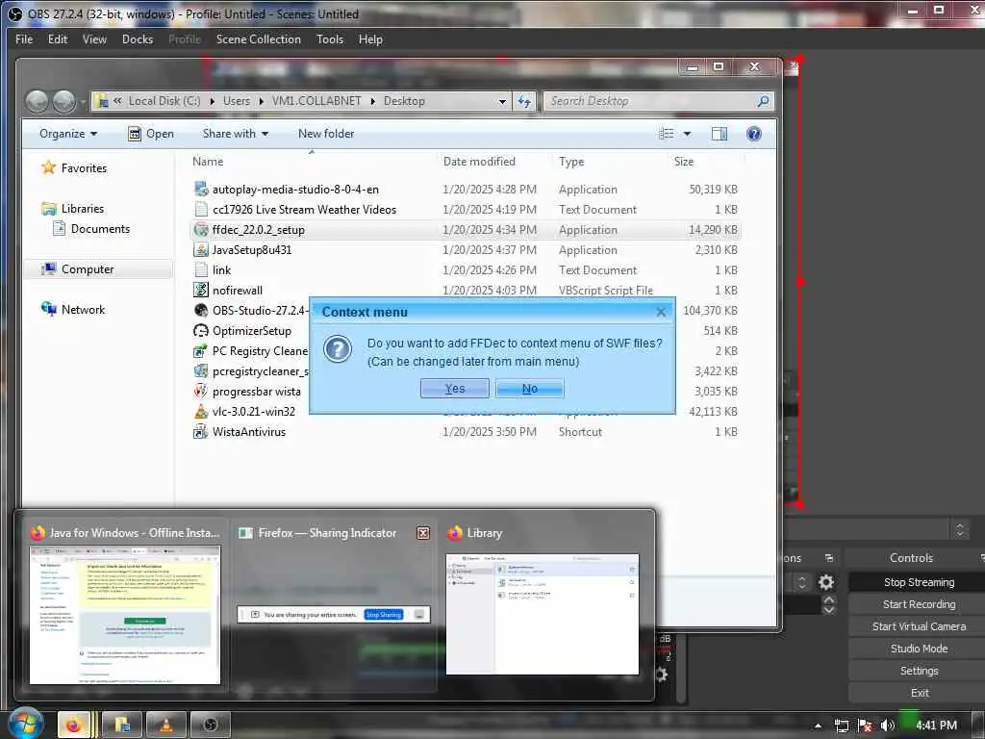Click Start Virtual Camera button
Viewport: 985px width, 739px height.
pyautogui.click(x=919, y=625)
